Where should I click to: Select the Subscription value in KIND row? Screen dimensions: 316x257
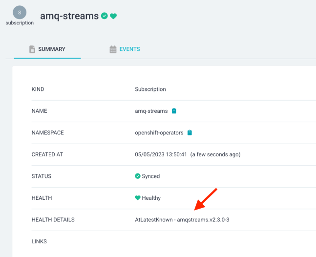click(150, 89)
